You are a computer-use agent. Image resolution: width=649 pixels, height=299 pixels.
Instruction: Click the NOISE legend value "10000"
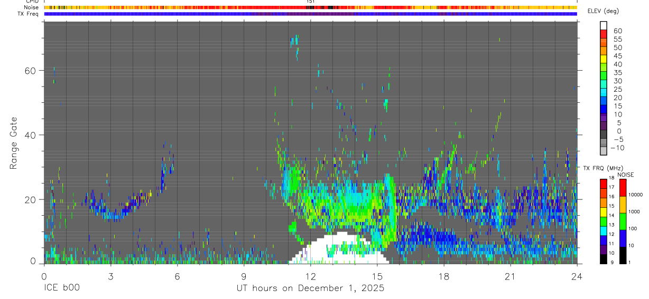tap(635, 194)
